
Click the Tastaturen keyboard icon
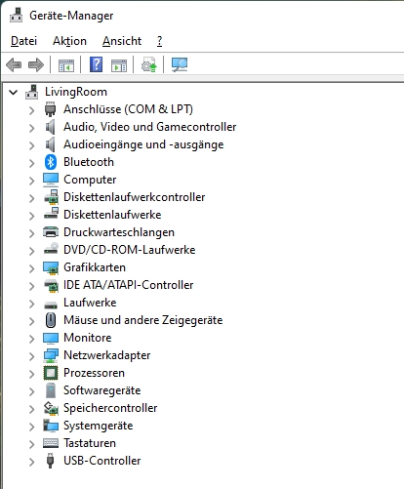(51, 443)
